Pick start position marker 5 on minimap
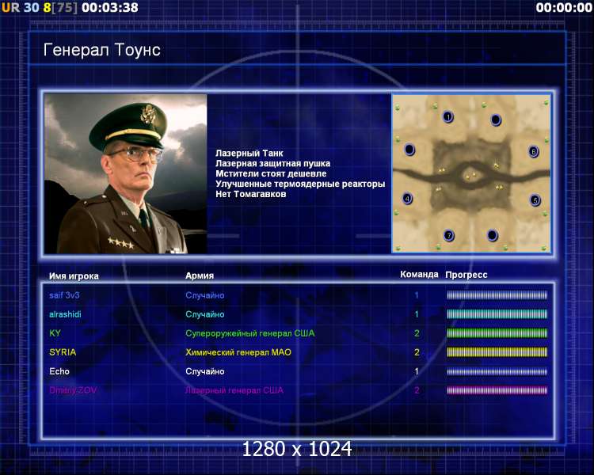Image resolution: width=594 pixels, height=475 pixels. pos(535,200)
